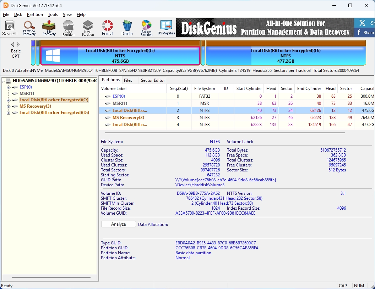Click the tree panel horizontal scrollbar
The image size is (375, 289).
(51, 277)
